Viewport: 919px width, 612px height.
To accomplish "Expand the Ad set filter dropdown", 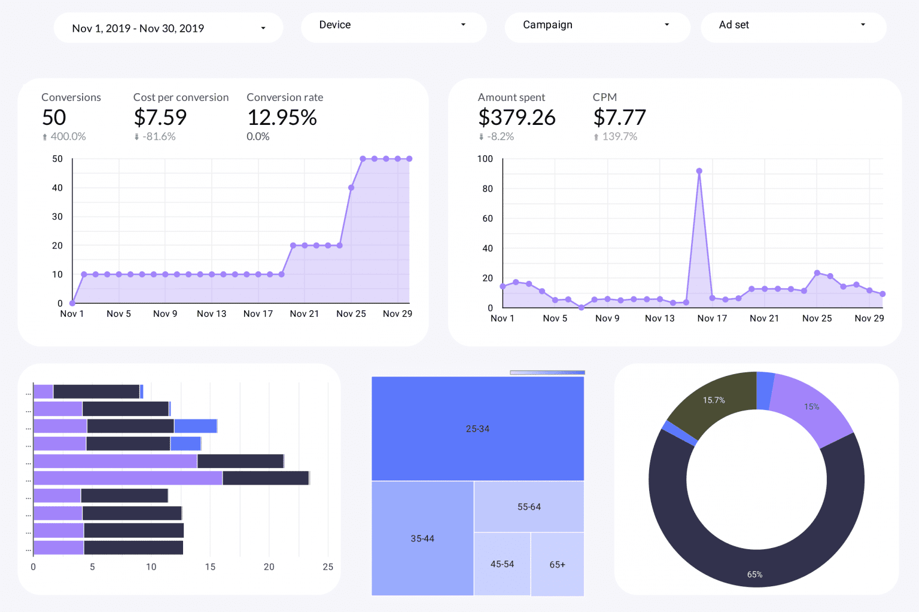I will click(793, 25).
